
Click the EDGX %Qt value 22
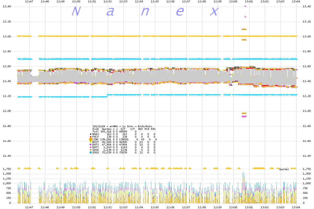(141, 152)
